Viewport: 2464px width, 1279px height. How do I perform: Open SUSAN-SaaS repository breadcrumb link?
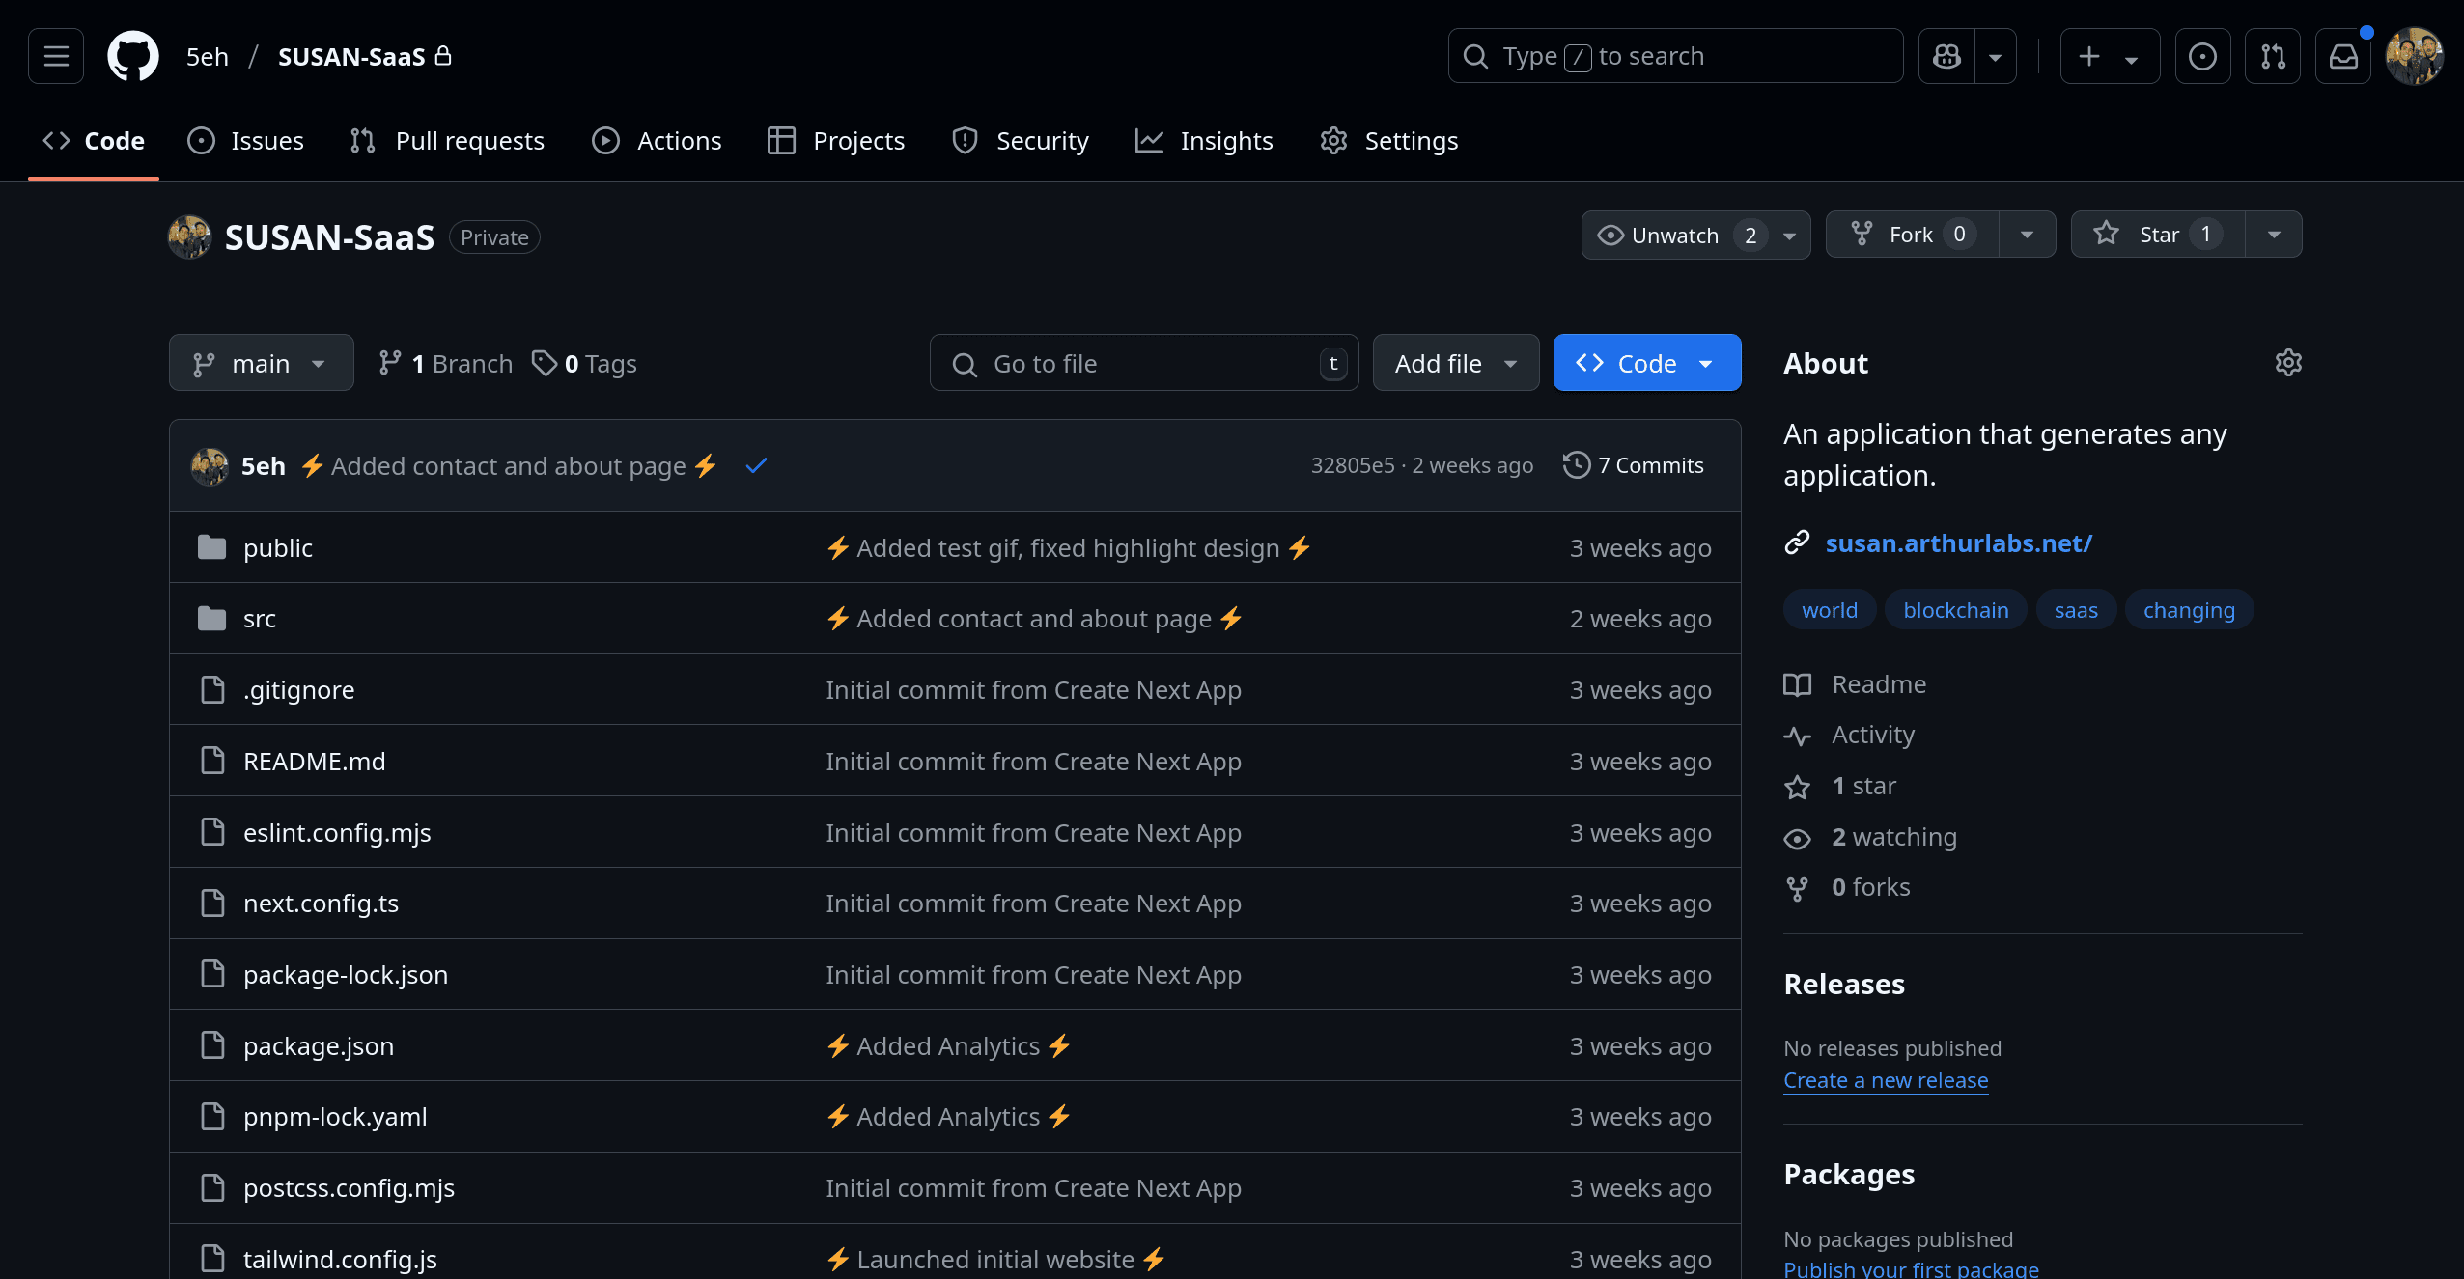click(351, 57)
